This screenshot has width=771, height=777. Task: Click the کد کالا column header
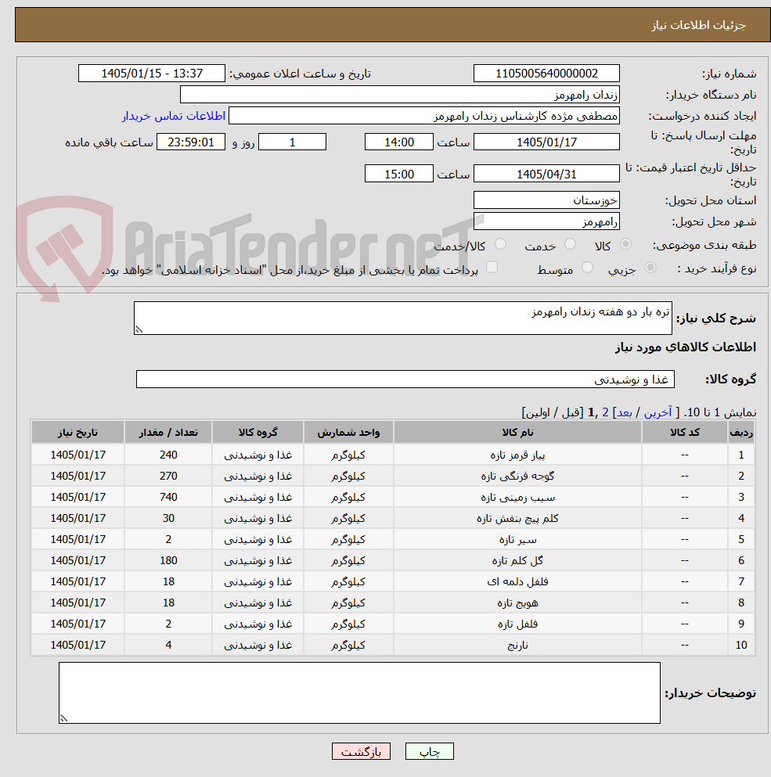(685, 432)
